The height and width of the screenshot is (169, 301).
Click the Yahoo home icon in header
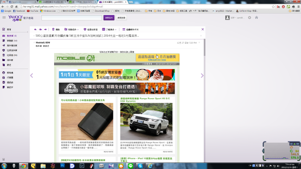click(x=256, y=17)
